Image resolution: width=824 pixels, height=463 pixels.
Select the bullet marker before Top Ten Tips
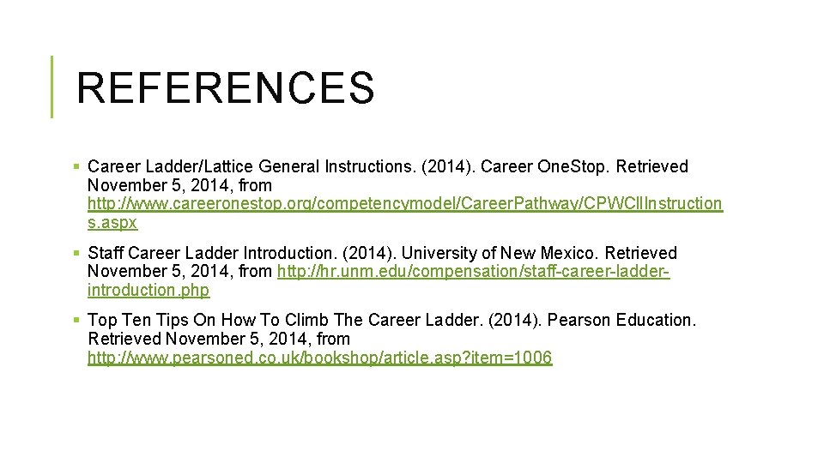76,320
